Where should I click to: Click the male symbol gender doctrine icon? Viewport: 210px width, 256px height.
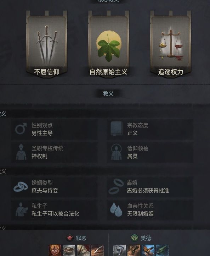21,129
